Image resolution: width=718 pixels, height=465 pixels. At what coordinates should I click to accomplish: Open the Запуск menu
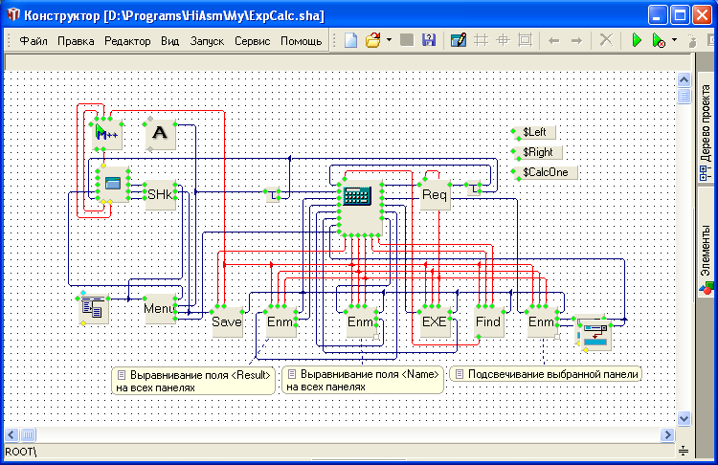point(207,41)
